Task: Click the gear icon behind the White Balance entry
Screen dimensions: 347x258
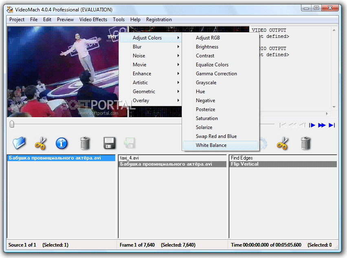Action: tap(263, 143)
